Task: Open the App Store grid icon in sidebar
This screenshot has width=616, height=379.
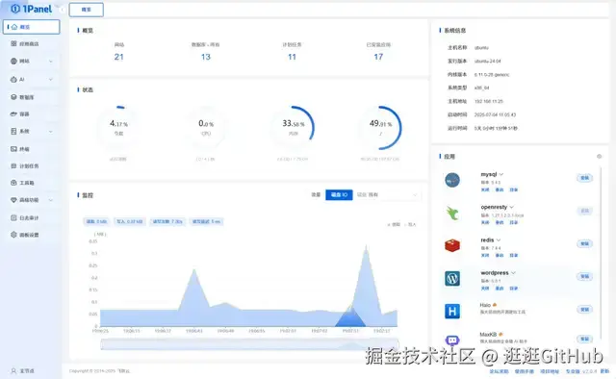Action: point(13,43)
